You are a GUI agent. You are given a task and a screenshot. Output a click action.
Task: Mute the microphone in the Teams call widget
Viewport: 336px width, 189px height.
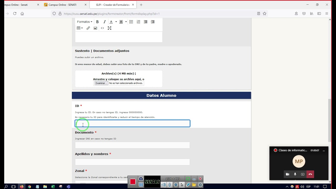coord(295,174)
